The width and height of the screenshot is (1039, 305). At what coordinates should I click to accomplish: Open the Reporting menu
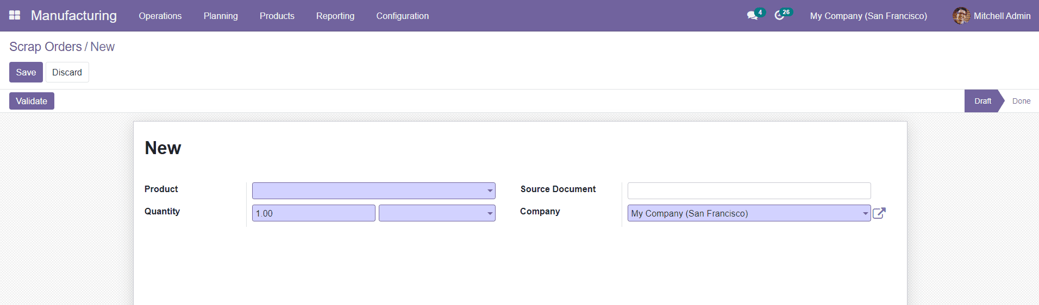click(335, 16)
